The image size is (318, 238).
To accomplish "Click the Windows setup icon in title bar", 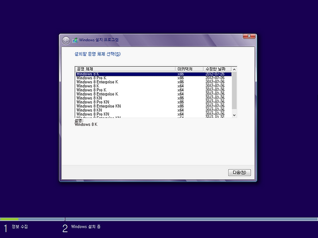I will 75,40.
